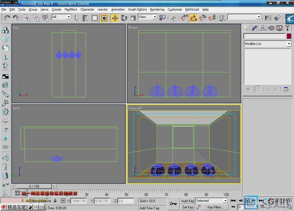This screenshot has width=294, height=211.
Task: Open the key filter dropdown showing Selected
Action: tap(212, 201)
